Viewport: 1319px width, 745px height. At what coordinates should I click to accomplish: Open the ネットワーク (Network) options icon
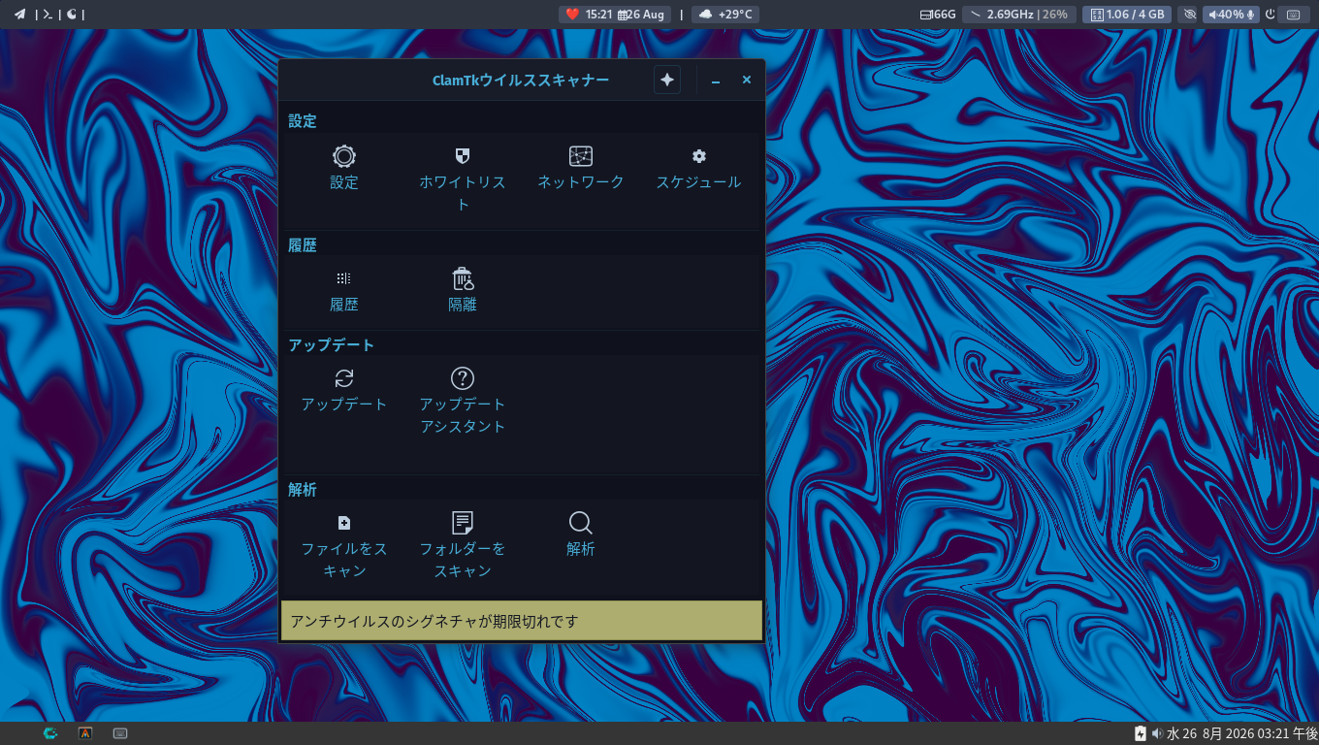tap(581, 156)
